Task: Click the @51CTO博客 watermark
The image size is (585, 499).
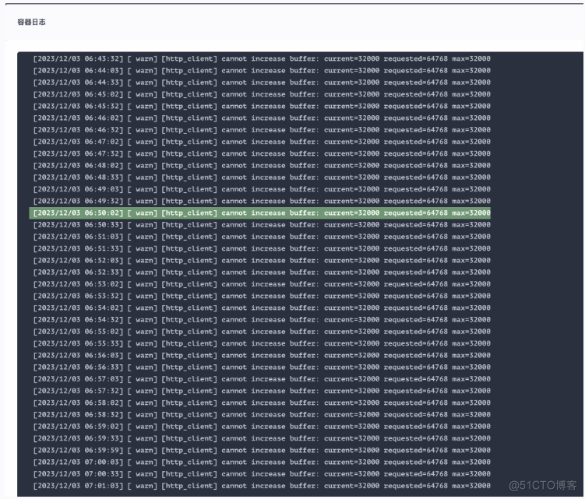Action: tap(537, 486)
